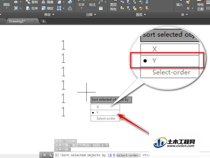Select the Copy (复制) tool
Image resolution: width=210 pixels, height=158 pixels.
[32, 2]
